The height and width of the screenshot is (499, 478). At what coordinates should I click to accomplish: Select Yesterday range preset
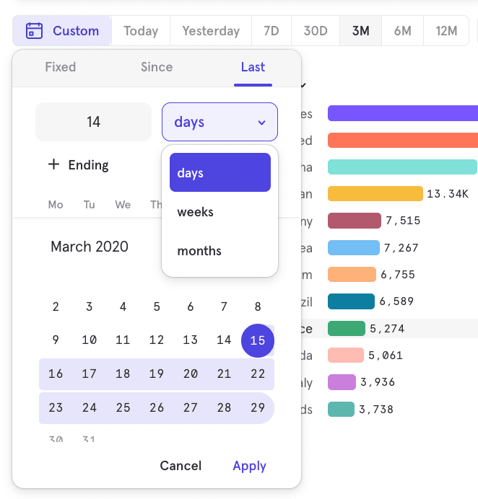211,31
